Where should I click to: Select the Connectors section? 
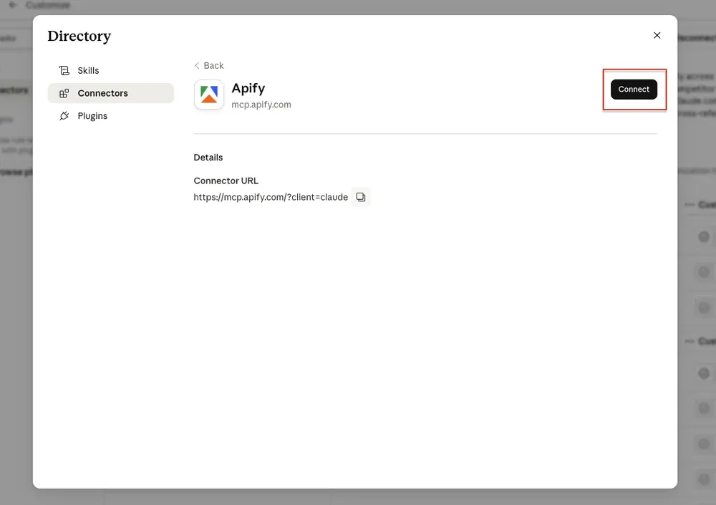(x=110, y=93)
